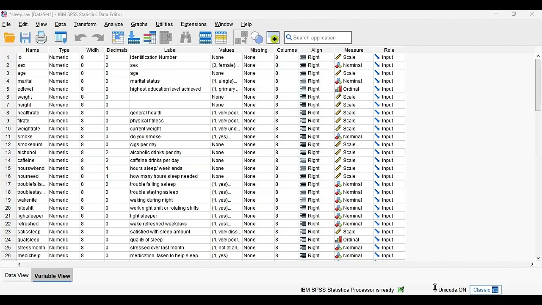Run descriptive statistics toolbar icon
The height and width of the screenshot is (305, 542).
(x=166, y=38)
